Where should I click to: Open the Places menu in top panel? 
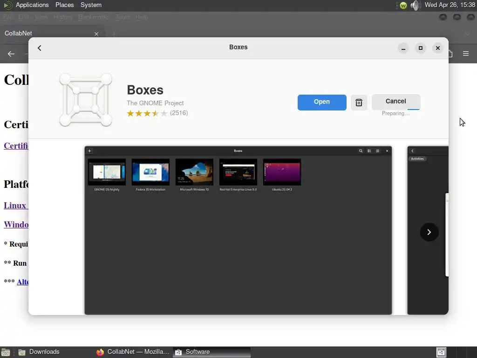[64, 5]
